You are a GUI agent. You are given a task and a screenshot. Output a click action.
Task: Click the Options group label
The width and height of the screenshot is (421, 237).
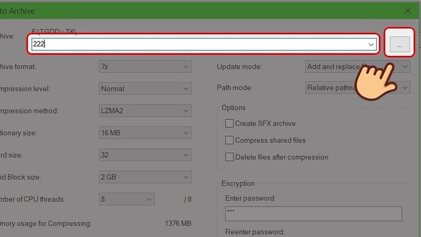click(233, 108)
